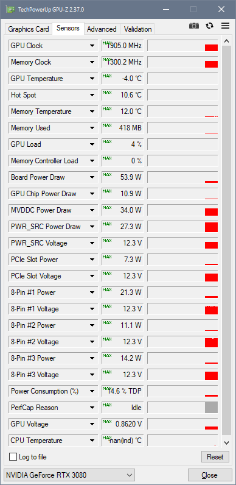Screen dimensions: 236x485
Task: Expand the Memory Clock sensor dropdown
Action: tap(92, 62)
